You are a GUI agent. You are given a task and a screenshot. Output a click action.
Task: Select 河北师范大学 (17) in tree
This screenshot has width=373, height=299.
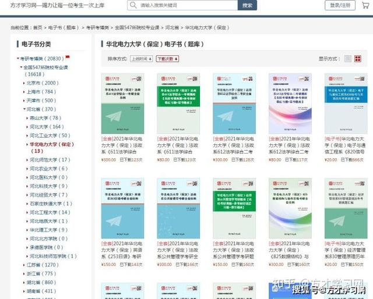(50, 160)
